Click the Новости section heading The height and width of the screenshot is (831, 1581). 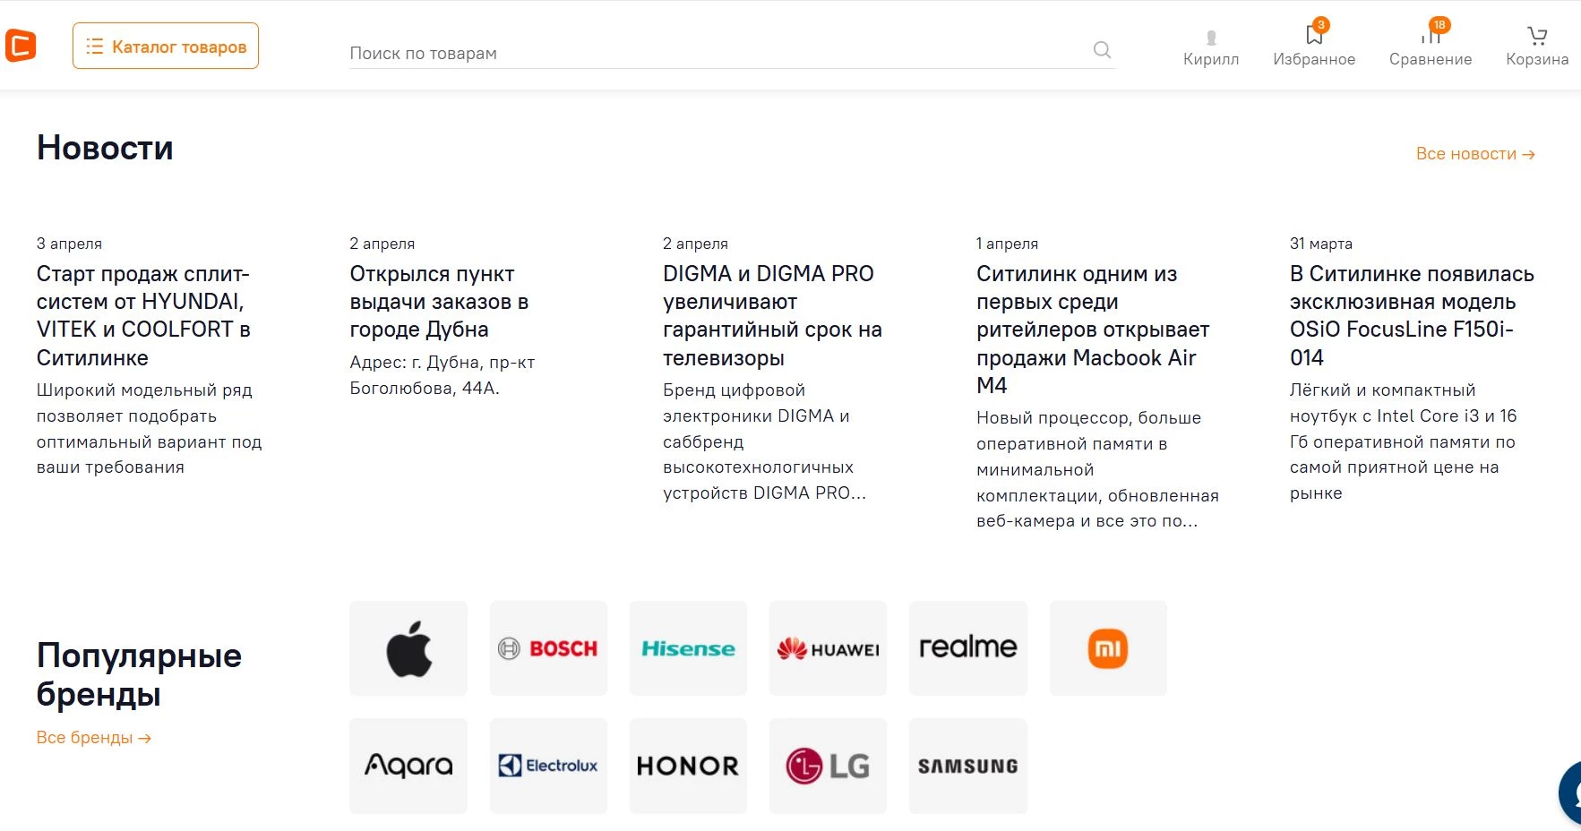pos(105,148)
